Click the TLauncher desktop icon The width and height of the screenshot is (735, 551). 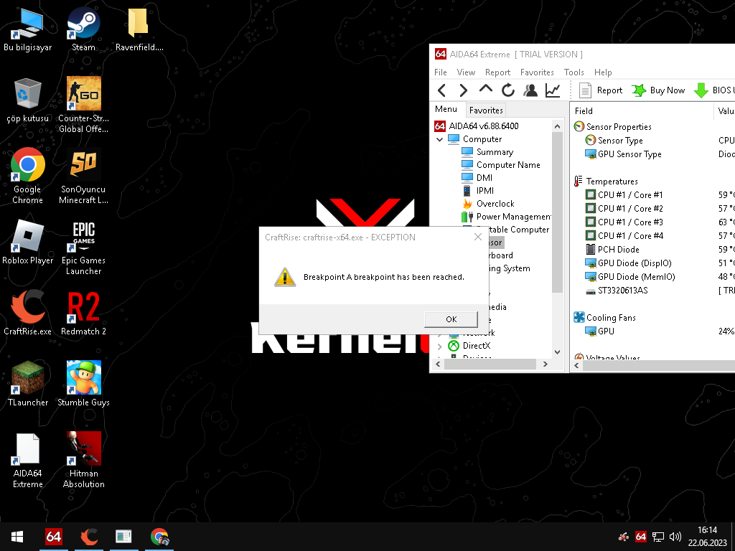(x=28, y=385)
